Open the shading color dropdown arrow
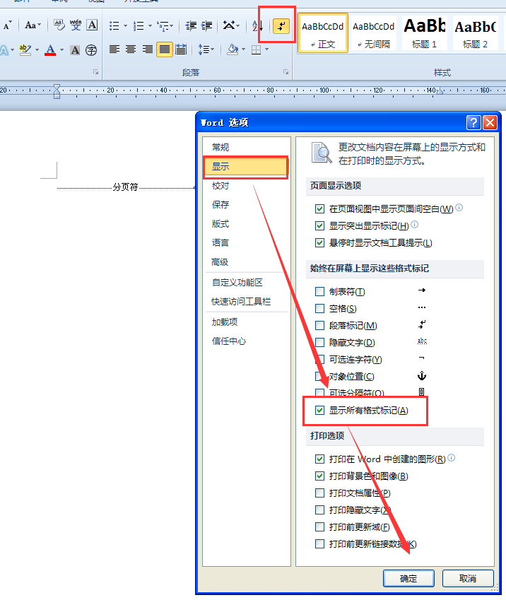Viewport: 506px width, 600px height. point(243,49)
